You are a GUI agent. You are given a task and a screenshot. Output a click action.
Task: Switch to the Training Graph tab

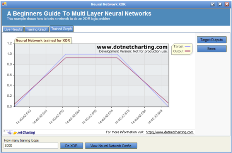point(37,29)
